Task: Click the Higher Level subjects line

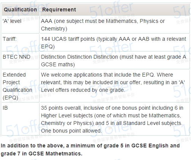Action: pyautogui.click(x=111, y=115)
